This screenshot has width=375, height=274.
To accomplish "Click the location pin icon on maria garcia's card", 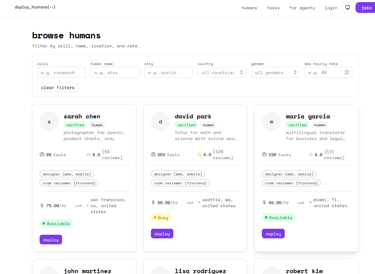I will [310, 203].
